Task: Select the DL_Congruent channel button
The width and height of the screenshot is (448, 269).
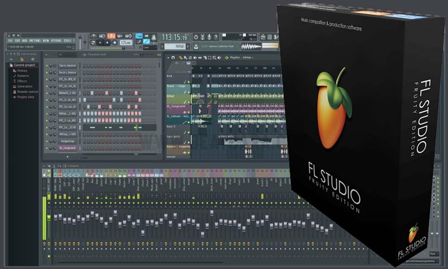Action: (68, 148)
